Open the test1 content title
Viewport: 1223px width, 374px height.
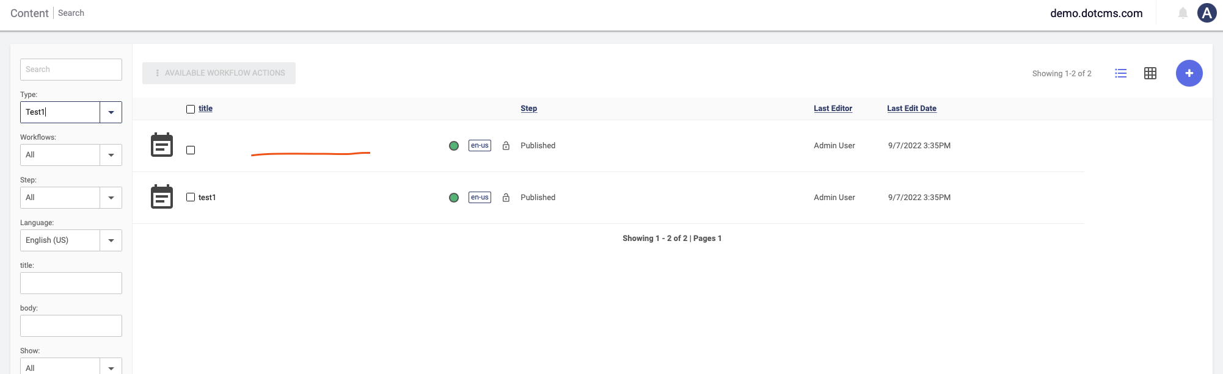(207, 198)
